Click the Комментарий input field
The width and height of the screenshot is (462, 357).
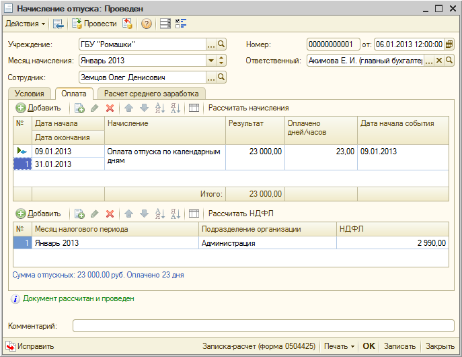coord(263,326)
